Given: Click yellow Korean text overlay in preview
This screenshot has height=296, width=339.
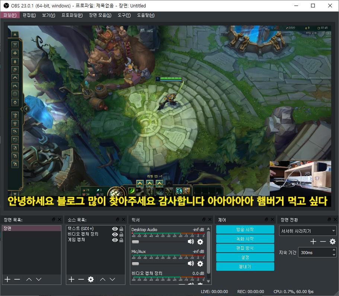Looking at the screenshot, I should coord(167,201).
